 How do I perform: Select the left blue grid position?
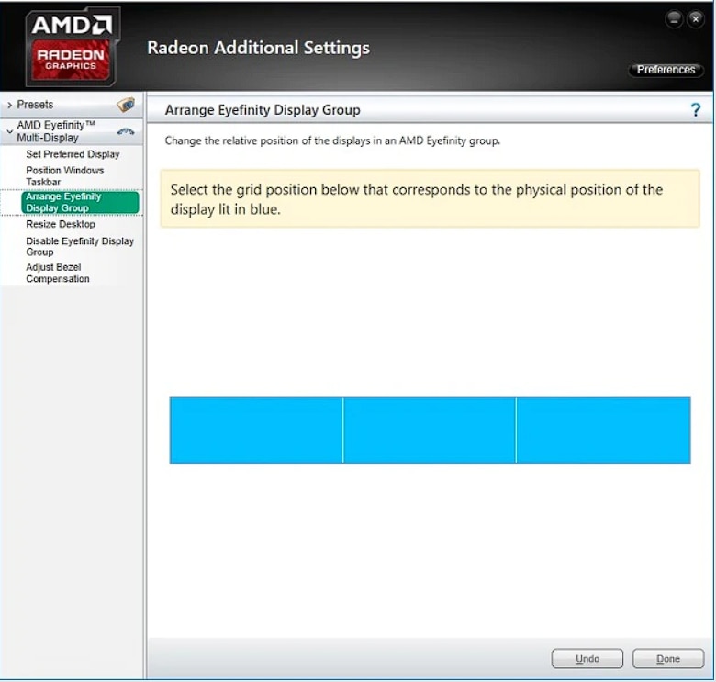256,430
